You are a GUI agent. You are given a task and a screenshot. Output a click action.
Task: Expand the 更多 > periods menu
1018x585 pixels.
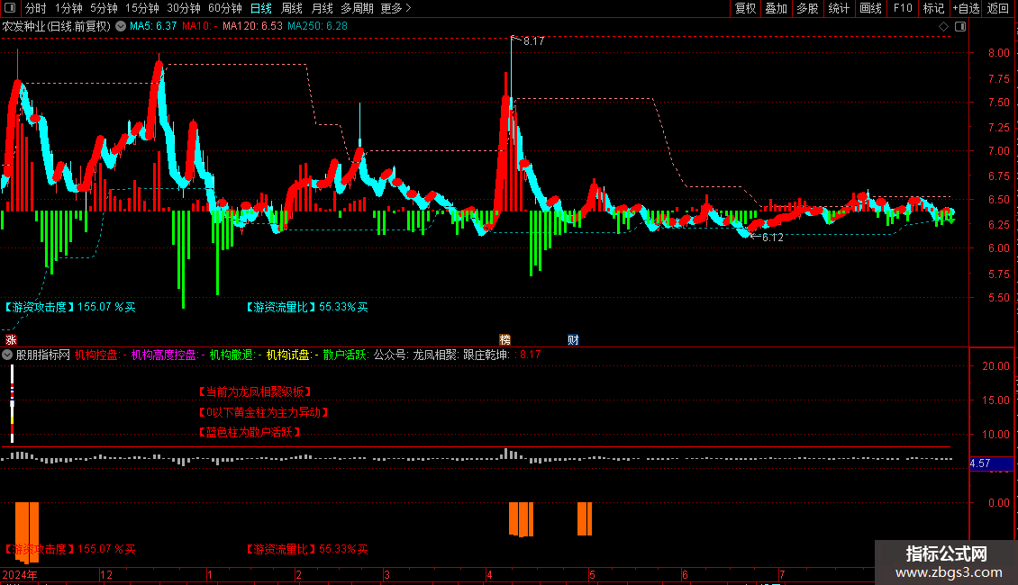[x=395, y=8]
